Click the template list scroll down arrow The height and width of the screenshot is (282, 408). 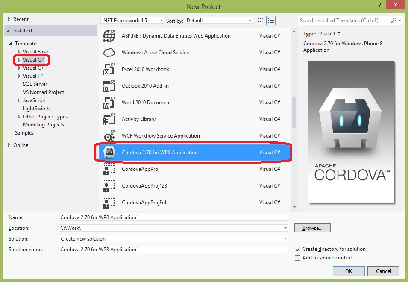click(x=294, y=207)
